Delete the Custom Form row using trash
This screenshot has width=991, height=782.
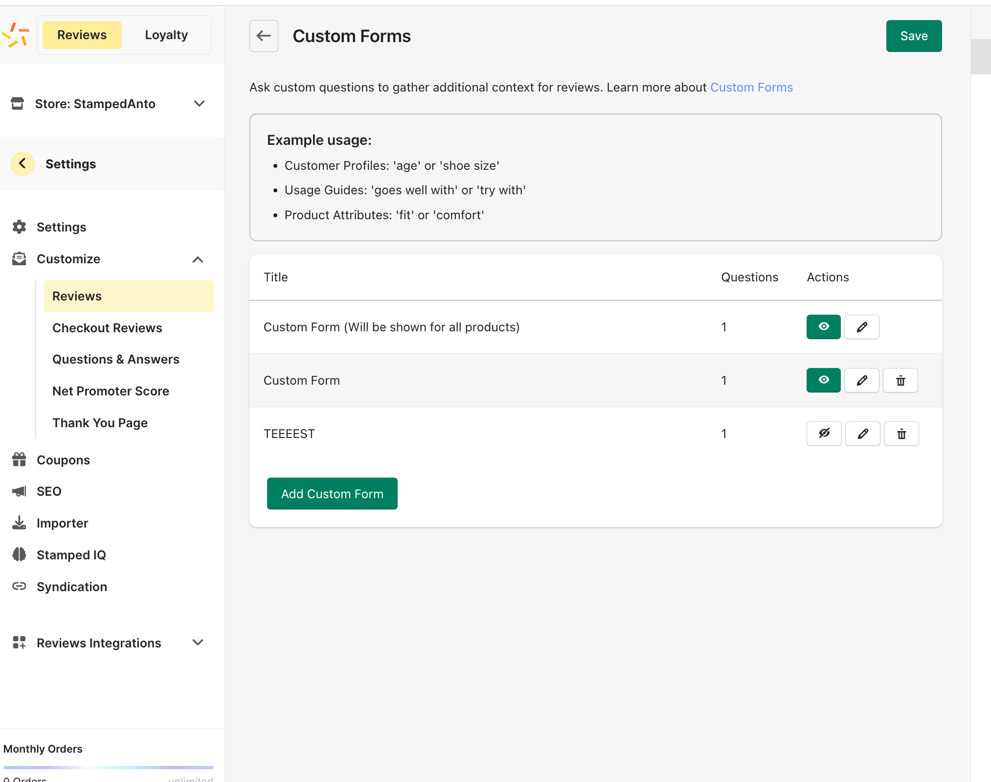(x=900, y=380)
